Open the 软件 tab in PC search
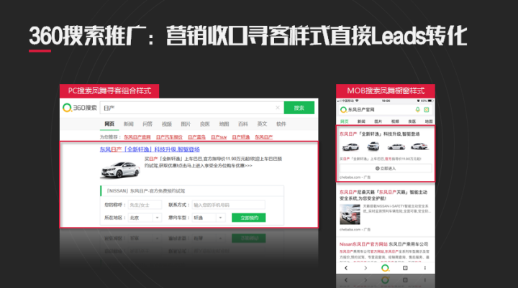Screen dimensions: 518x288 281,124
